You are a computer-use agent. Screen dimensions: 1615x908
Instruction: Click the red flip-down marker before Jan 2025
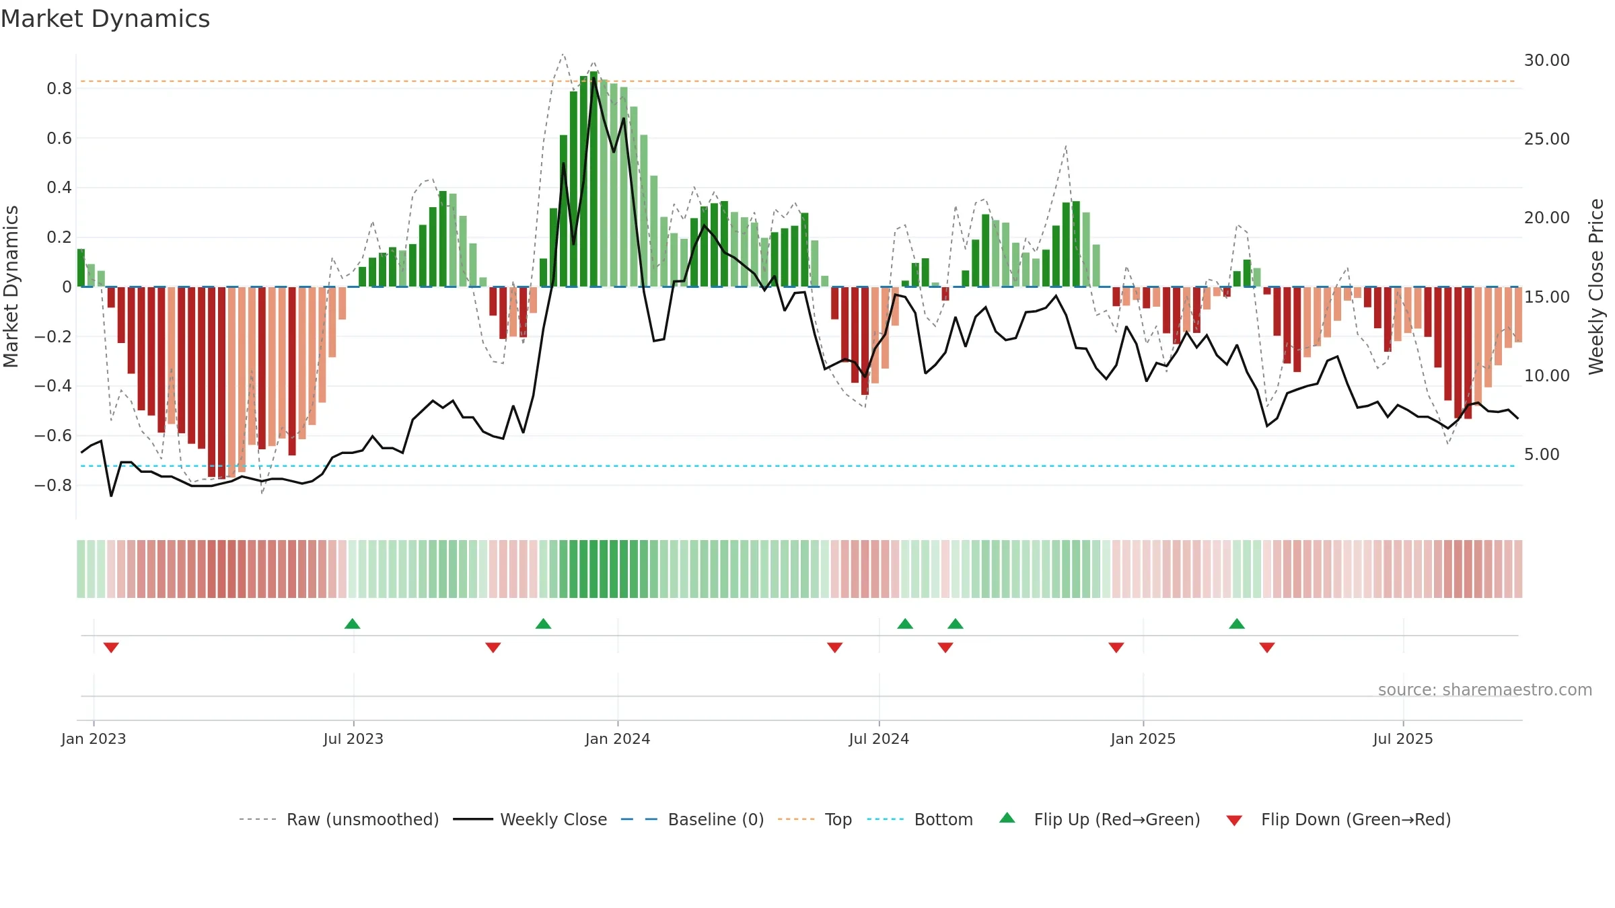1116,647
